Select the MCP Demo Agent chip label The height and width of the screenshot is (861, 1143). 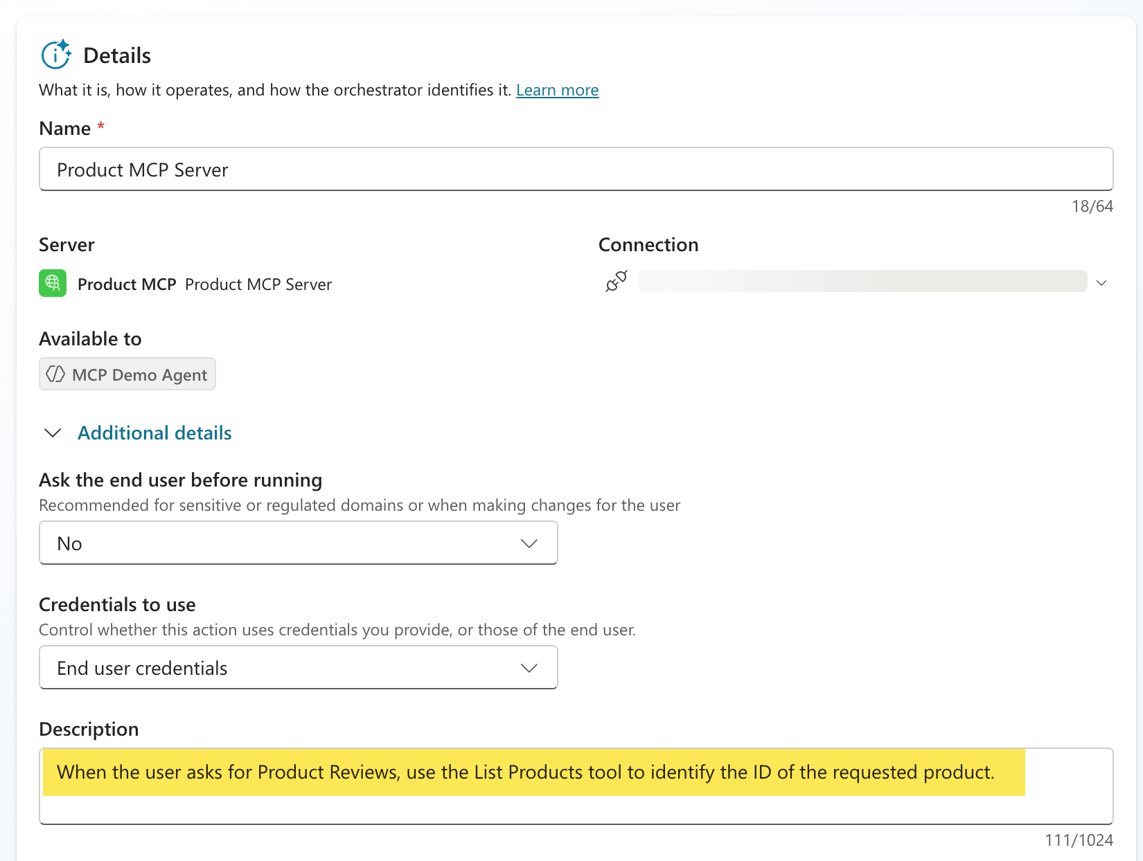(x=139, y=375)
